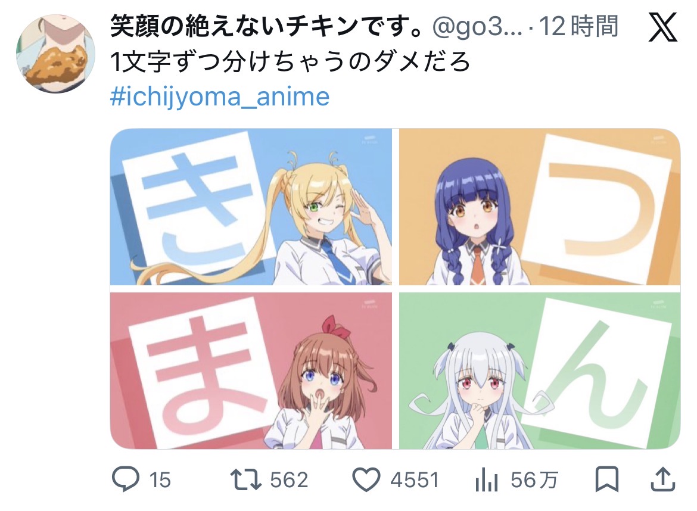The image size is (697, 511).
Task: Tap the repost arrows icon
Action: click(x=245, y=480)
